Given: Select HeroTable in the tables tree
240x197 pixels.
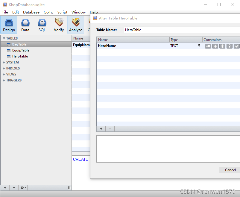Looking at the screenshot, I should [36, 56].
